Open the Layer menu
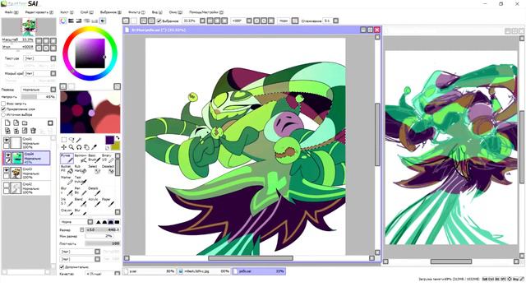The width and height of the screenshot is (526, 296). (x=86, y=12)
